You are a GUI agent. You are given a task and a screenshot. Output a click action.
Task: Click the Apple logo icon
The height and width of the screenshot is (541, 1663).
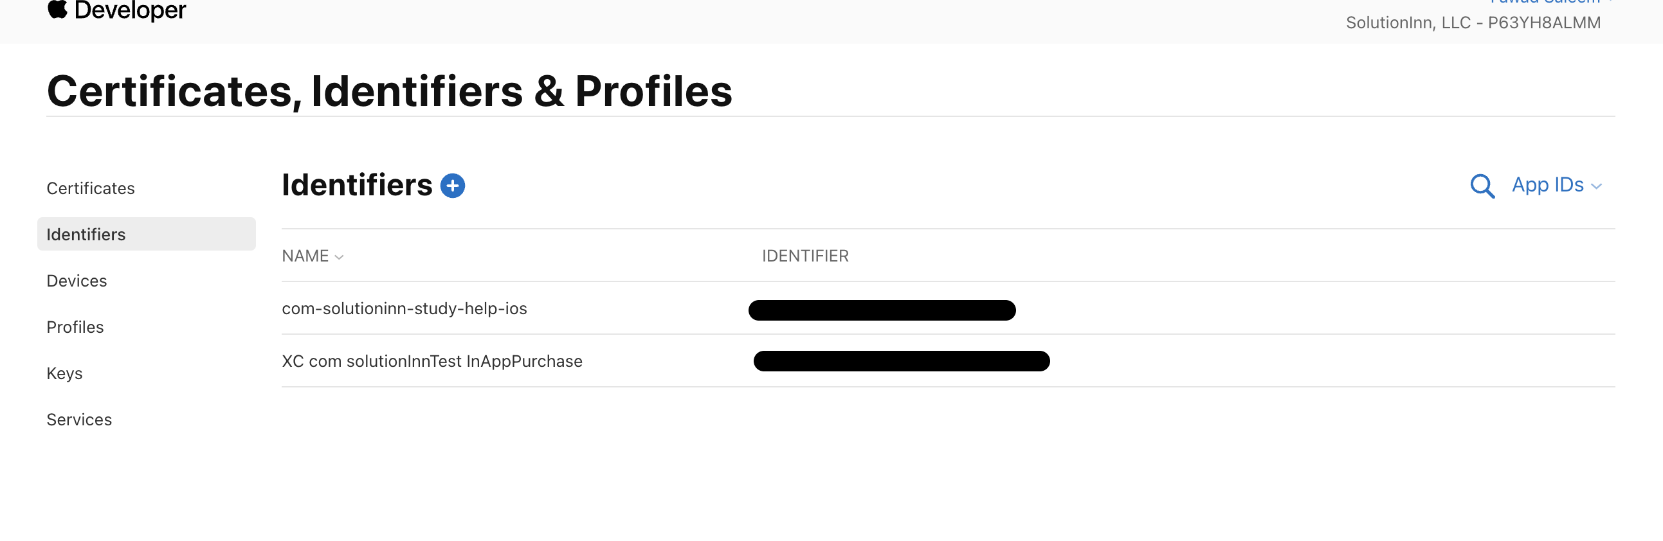pos(57,9)
